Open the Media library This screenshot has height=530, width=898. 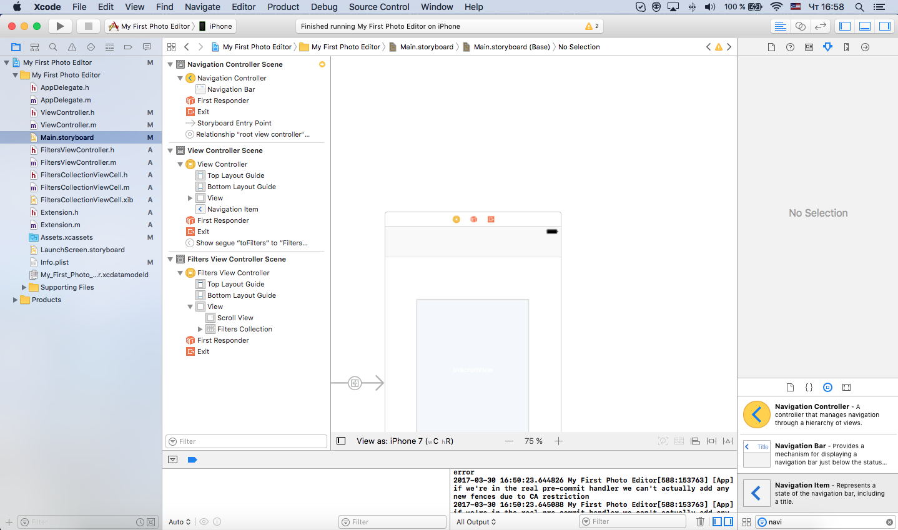(846, 387)
